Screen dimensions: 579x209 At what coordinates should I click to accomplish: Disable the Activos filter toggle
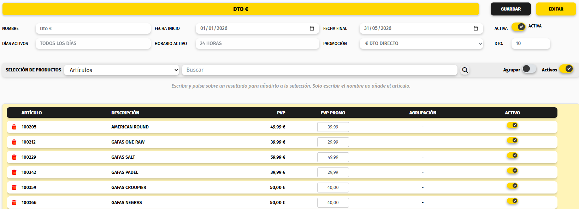click(x=566, y=69)
